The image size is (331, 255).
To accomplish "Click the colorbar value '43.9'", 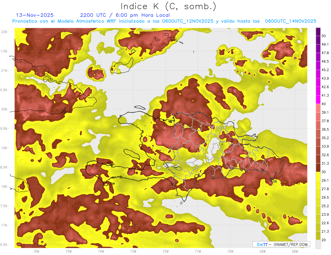I will pos(325,78).
